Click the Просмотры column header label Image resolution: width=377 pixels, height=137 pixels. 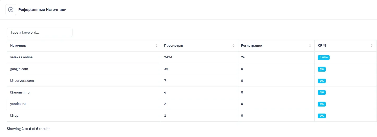point(174,46)
